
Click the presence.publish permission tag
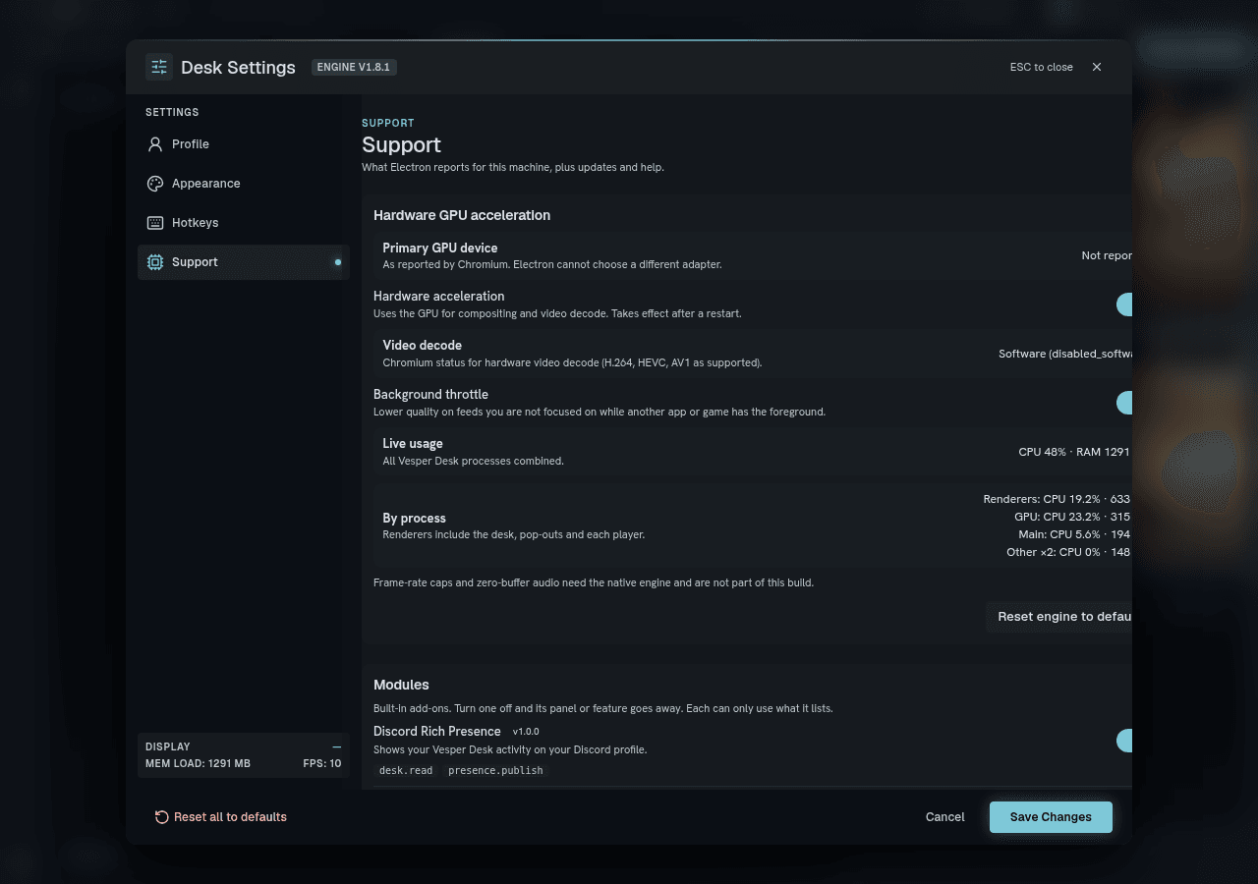[x=495, y=770]
